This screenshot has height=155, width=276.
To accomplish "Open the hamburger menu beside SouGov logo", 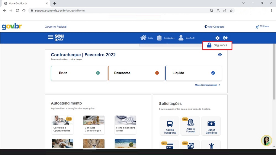I will tap(51, 37).
